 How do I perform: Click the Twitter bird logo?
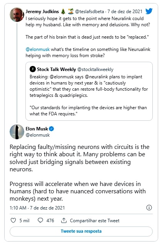(x=149, y=11)
